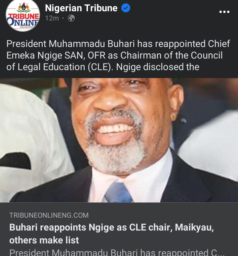
Task: Open the Tribune Online profile picture
Action: pyautogui.click(x=23, y=15)
